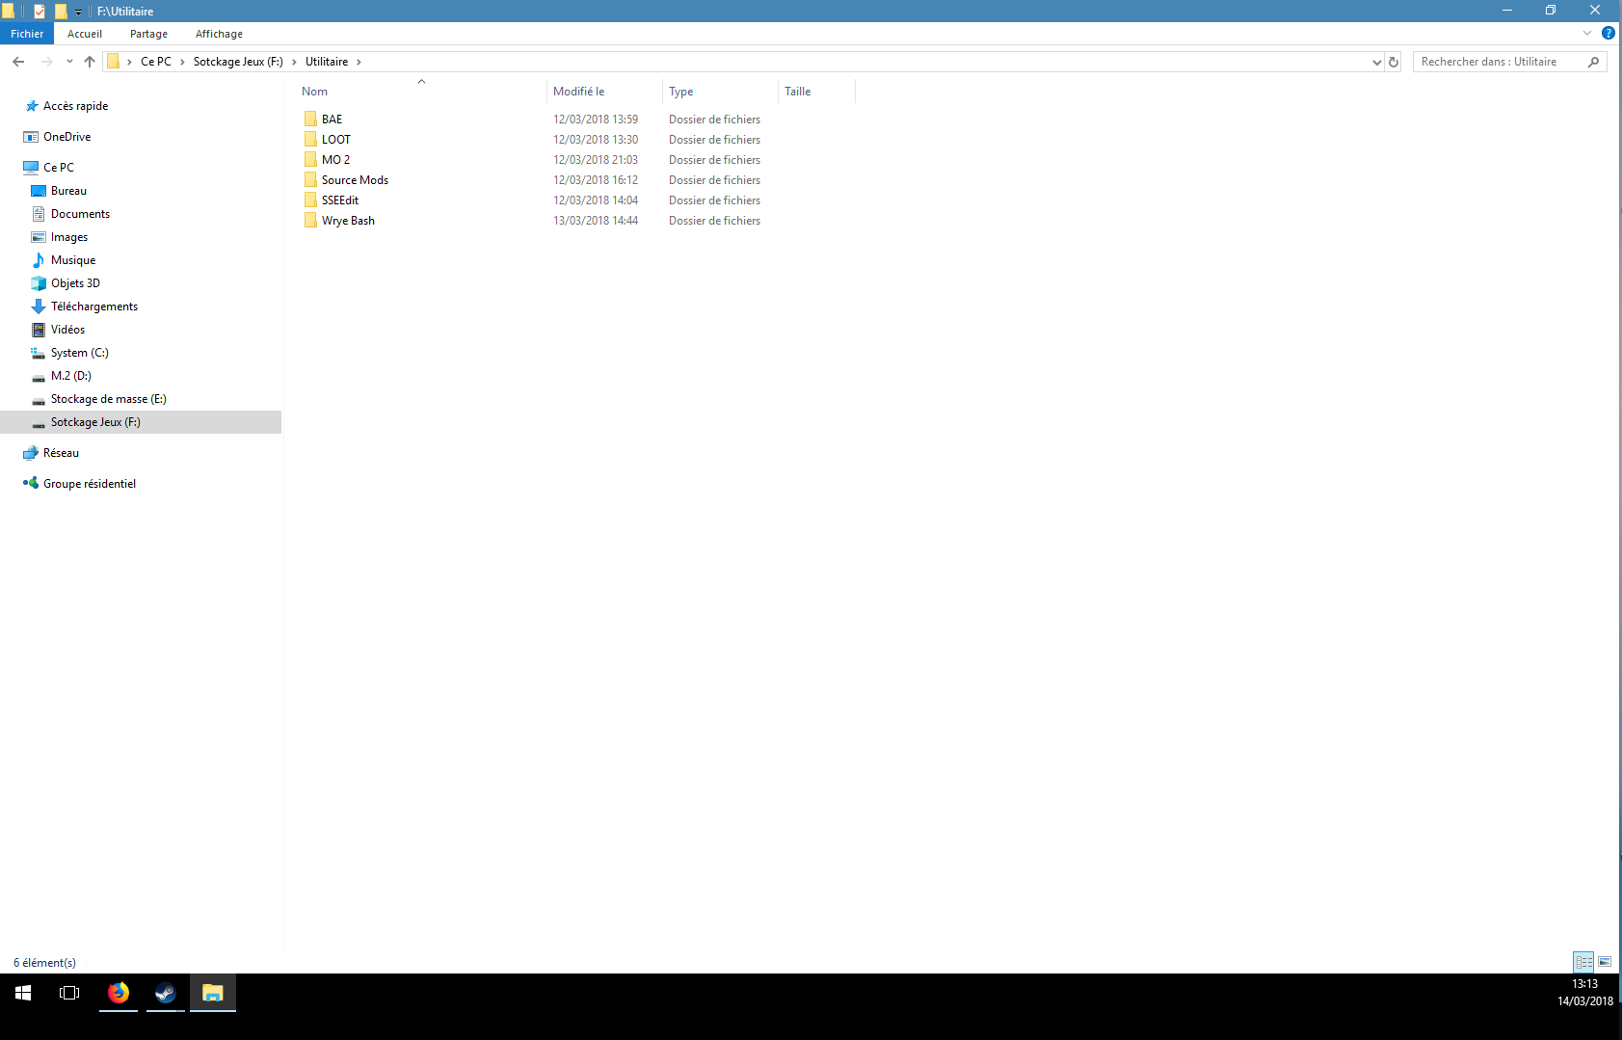This screenshot has height=1040, width=1622.
Task: Open recent locations dropdown arrow
Action: pyautogui.click(x=69, y=62)
